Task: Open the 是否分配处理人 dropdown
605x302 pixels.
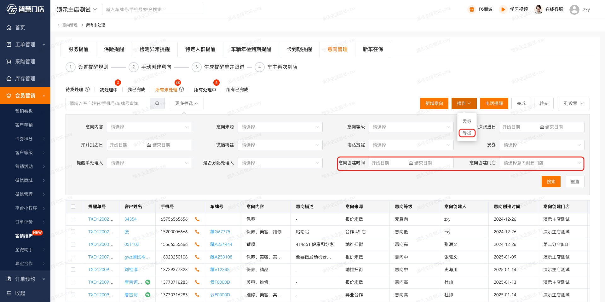Action: point(280,163)
